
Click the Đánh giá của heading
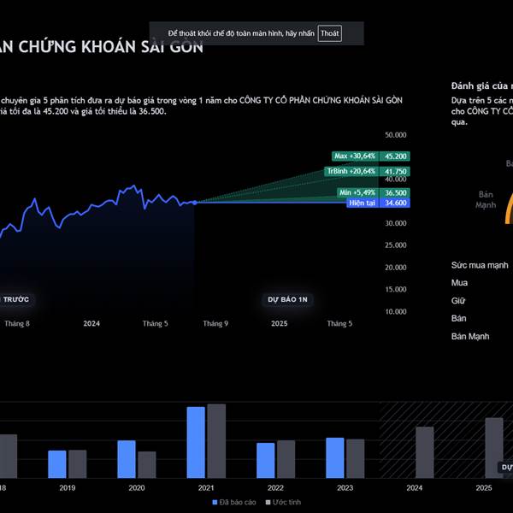[x=482, y=86]
